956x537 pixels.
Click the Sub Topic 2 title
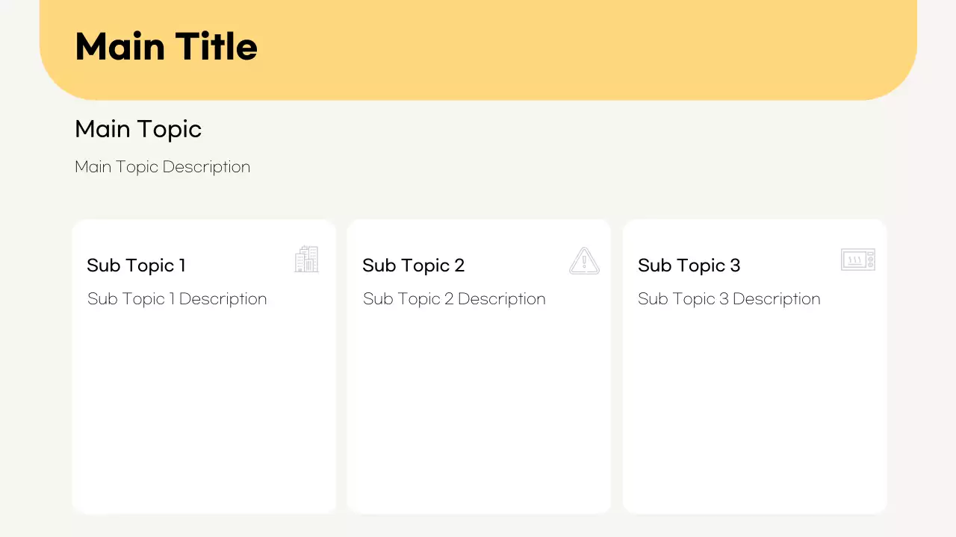tap(413, 266)
